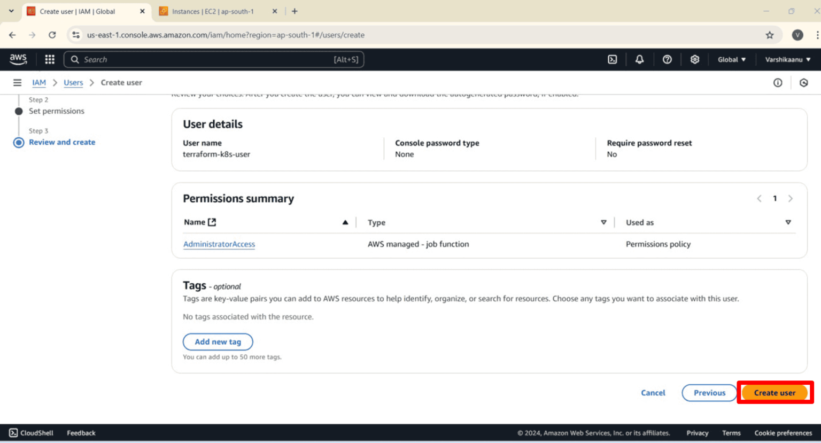Screen dimensions: 821x443
Task: Click the AWS logo to go home
Action: pos(18,59)
